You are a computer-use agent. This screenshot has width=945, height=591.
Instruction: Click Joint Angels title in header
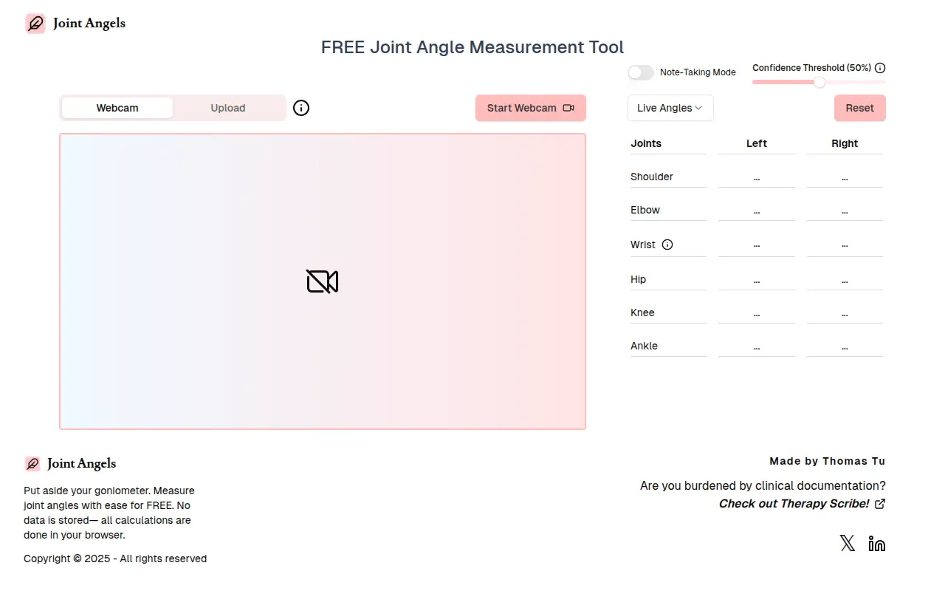point(89,24)
